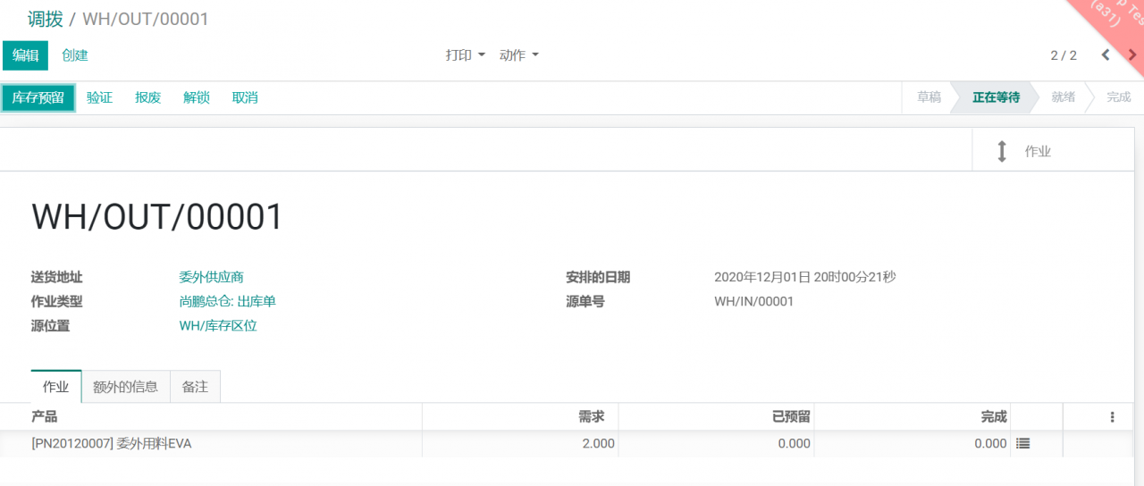
Task: Click the 创建 button
Action: point(75,55)
